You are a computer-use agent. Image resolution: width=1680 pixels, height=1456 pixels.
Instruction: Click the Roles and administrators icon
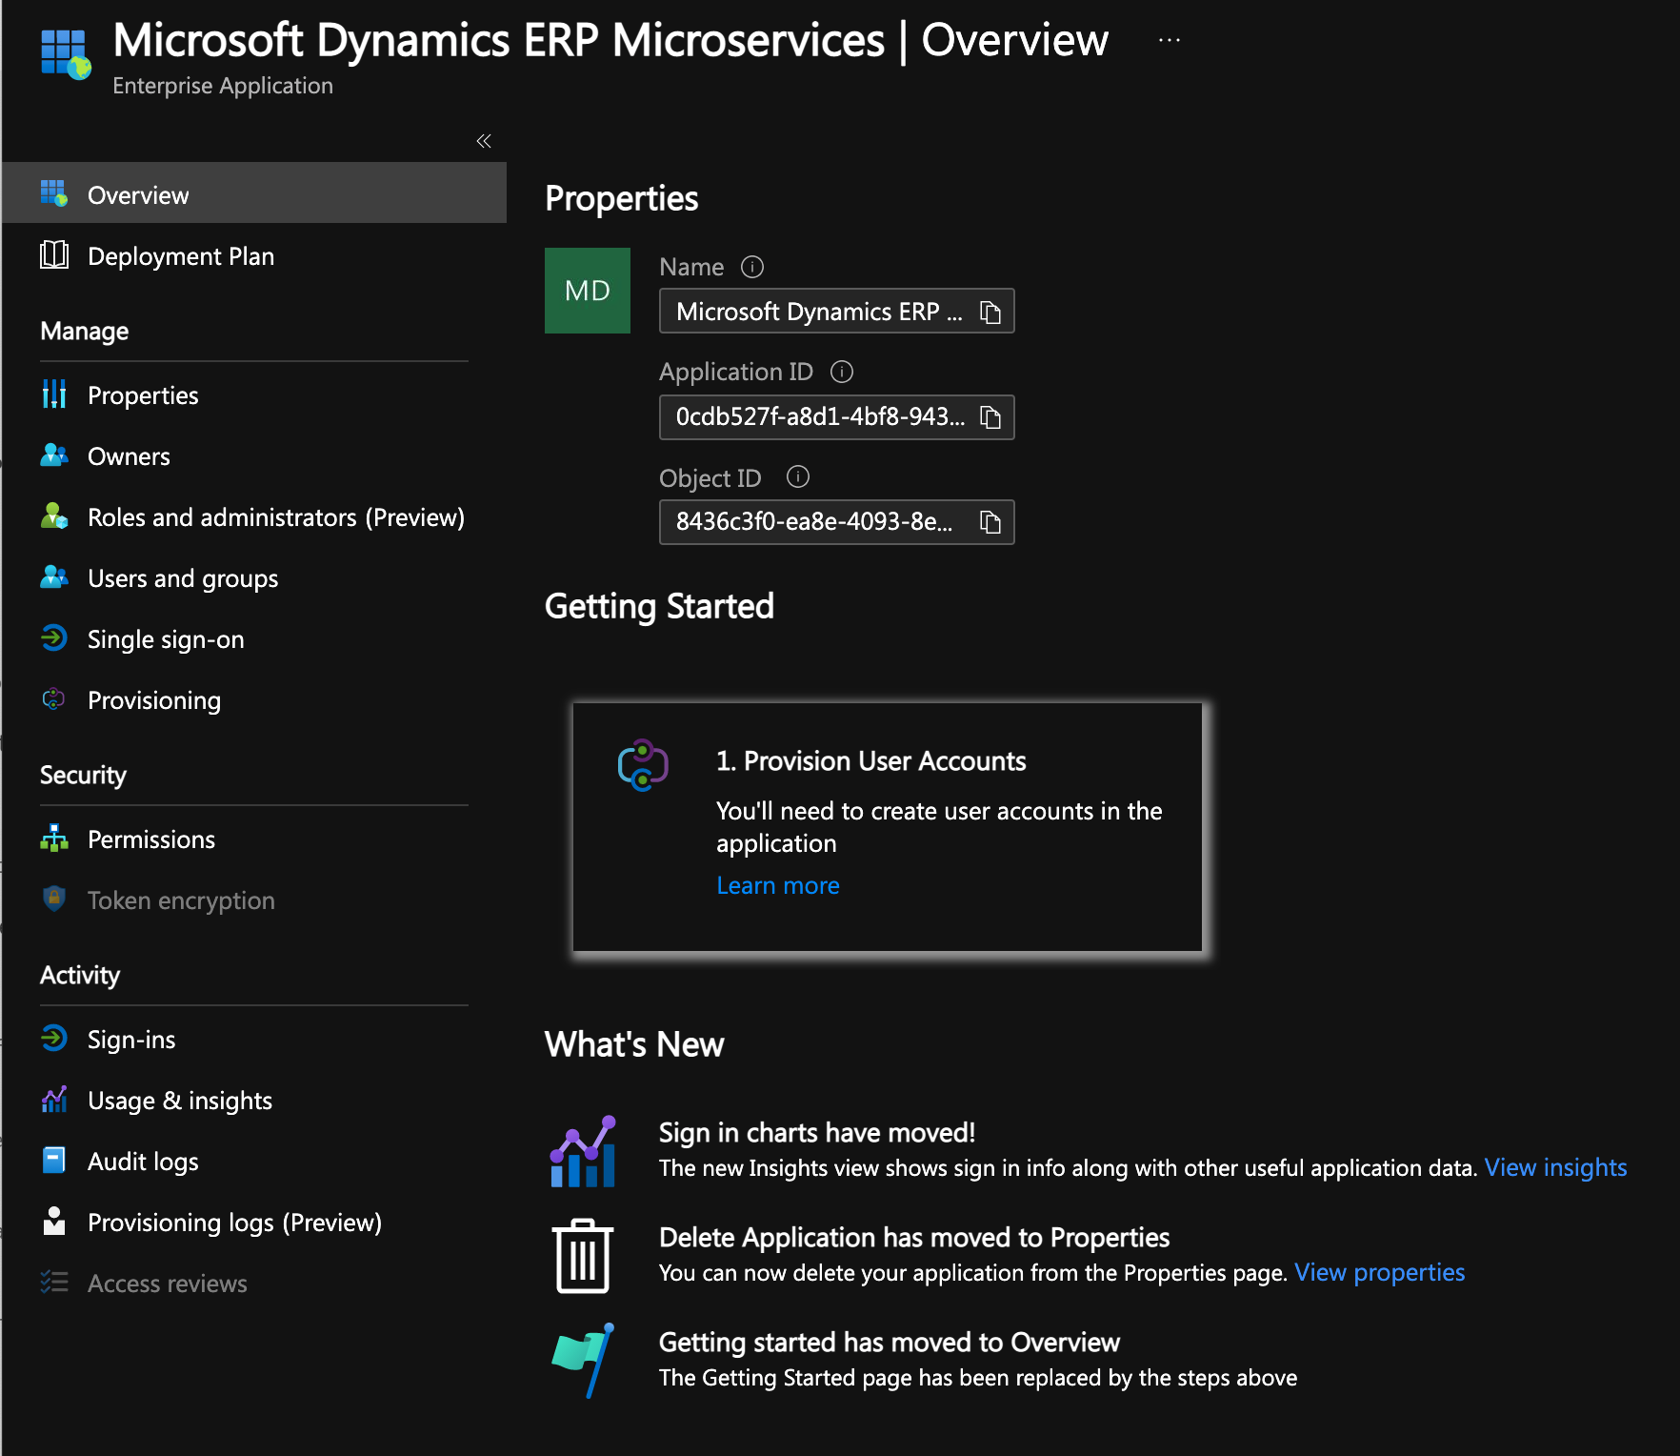point(54,516)
